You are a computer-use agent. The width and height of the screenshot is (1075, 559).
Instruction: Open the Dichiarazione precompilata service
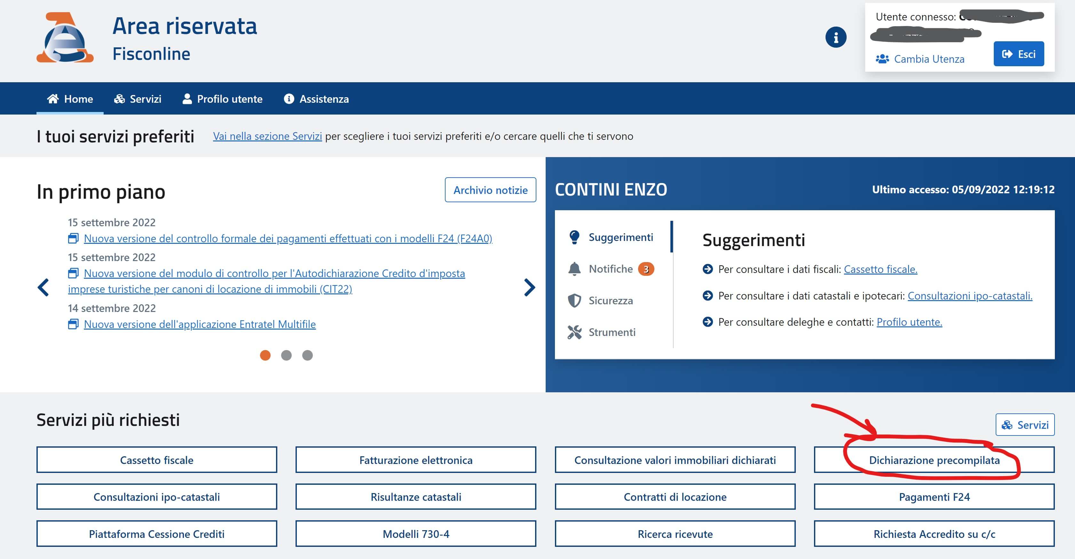934,460
